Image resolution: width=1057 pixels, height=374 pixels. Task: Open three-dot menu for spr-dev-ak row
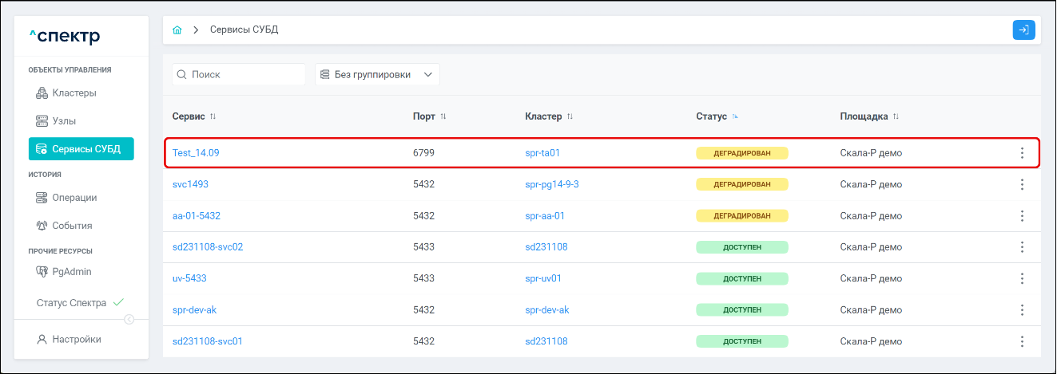coord(1021,309)
